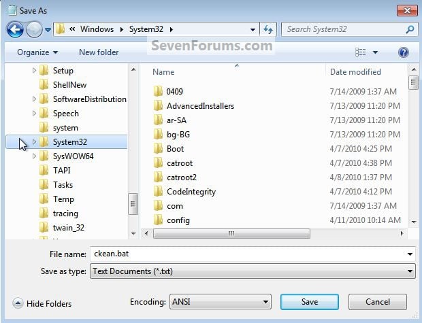Select Windows in the address breadcrumb
This screenshot has height=323, width=422.
click(97, 29)
